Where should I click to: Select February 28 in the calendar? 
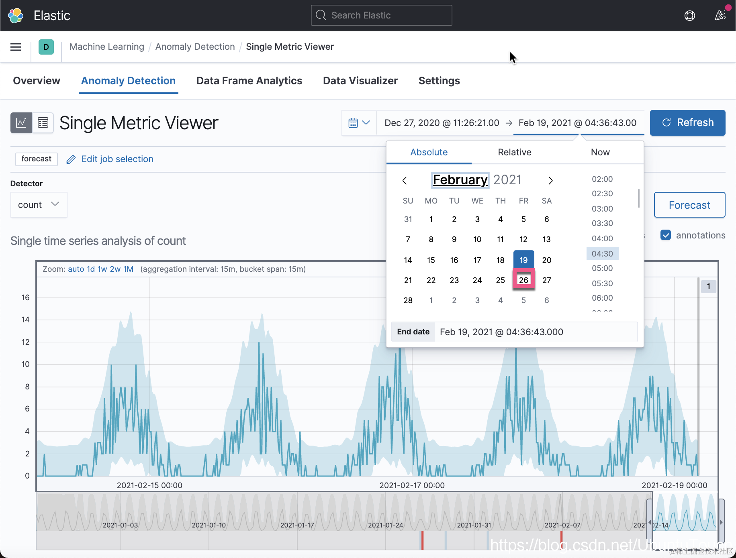coord(408,300)
